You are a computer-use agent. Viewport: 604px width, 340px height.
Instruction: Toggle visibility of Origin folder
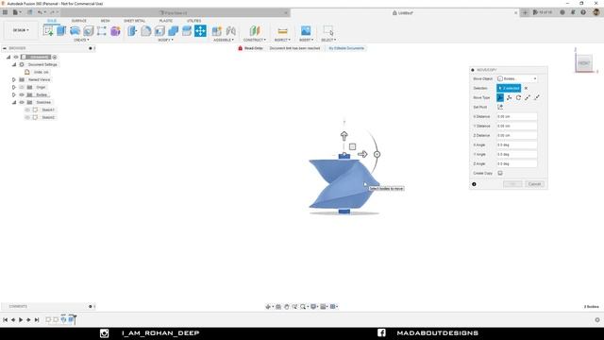22,87
